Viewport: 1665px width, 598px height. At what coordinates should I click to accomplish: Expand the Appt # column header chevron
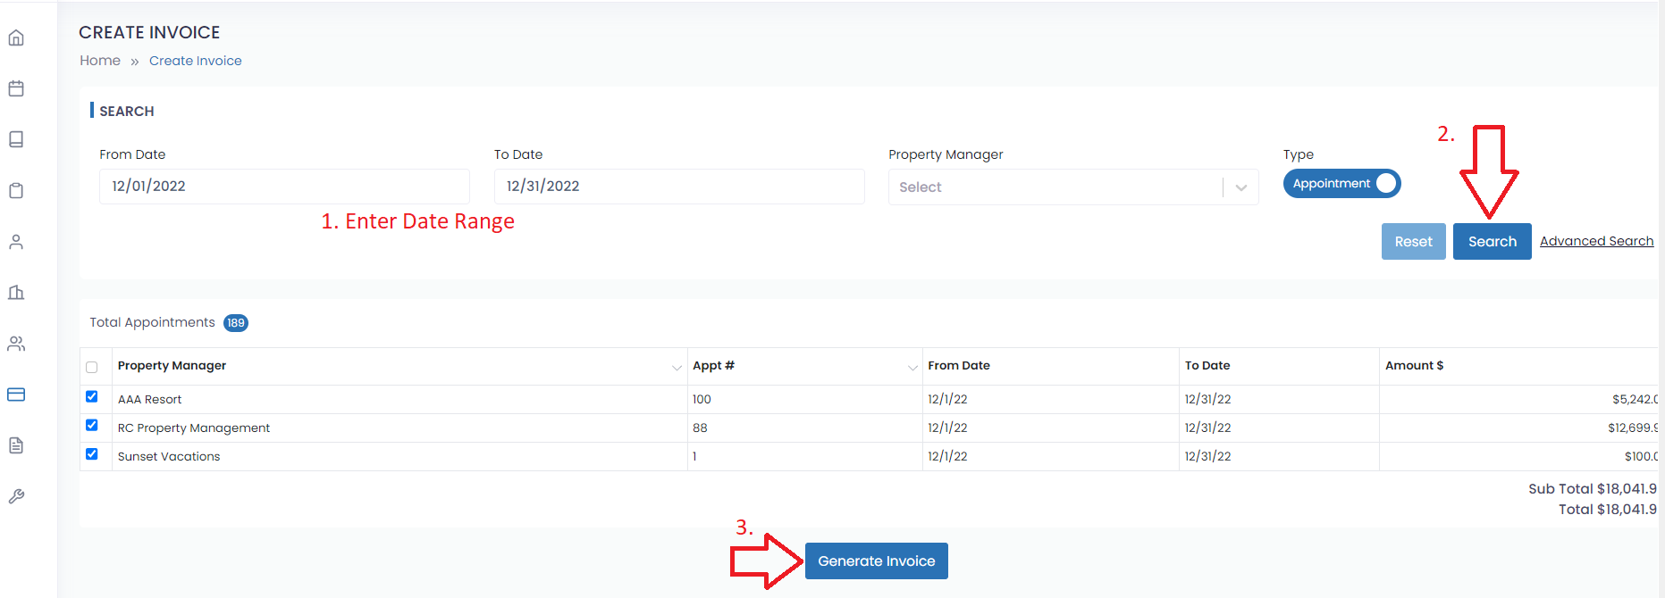[912, 368]
